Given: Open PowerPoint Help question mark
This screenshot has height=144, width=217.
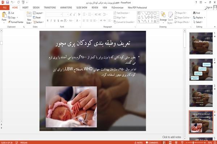Looking at the screenshot, I should tap(196, 3).
